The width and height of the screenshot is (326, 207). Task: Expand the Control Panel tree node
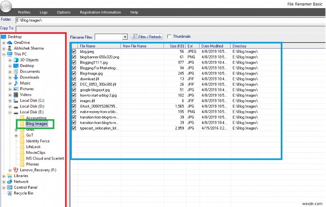pos(4,188)
